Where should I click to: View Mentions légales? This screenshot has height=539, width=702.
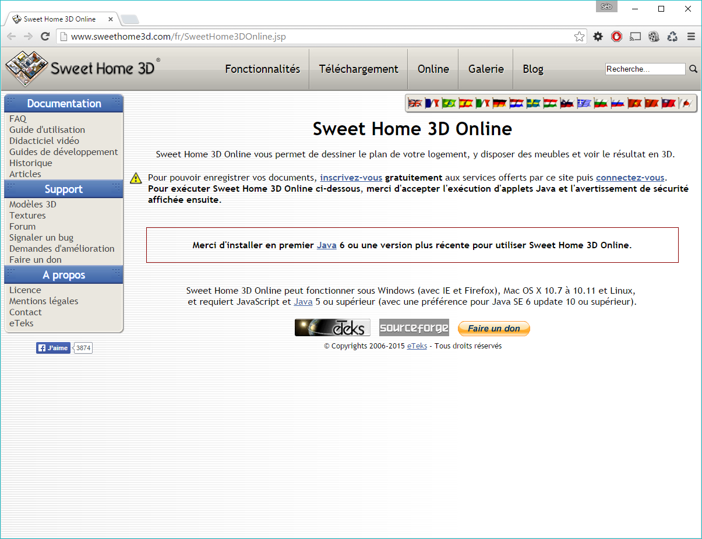click(x=44, y=301)
